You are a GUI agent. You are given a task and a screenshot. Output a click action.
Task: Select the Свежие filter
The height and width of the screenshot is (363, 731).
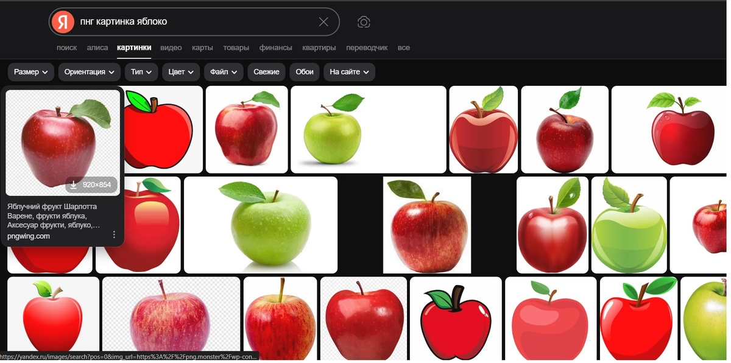tap(266, 71)
